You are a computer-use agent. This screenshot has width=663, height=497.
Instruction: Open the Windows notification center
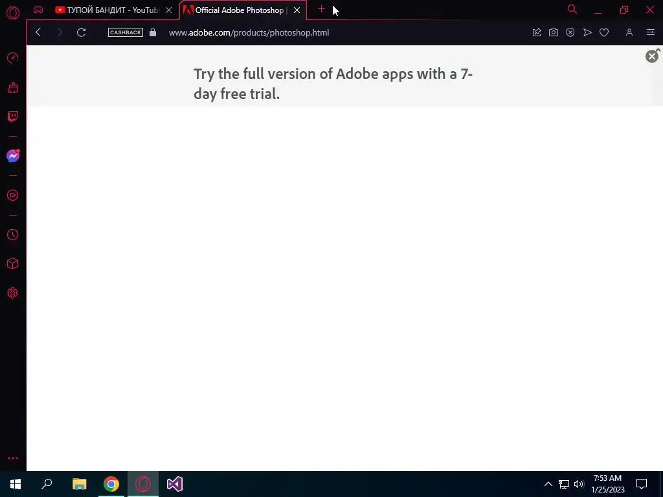coord(642,484)
